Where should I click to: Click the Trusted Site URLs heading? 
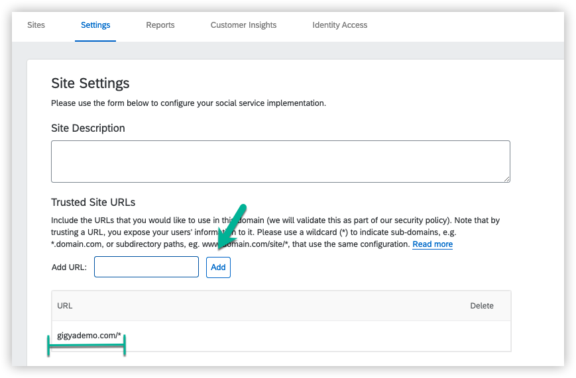93,202
